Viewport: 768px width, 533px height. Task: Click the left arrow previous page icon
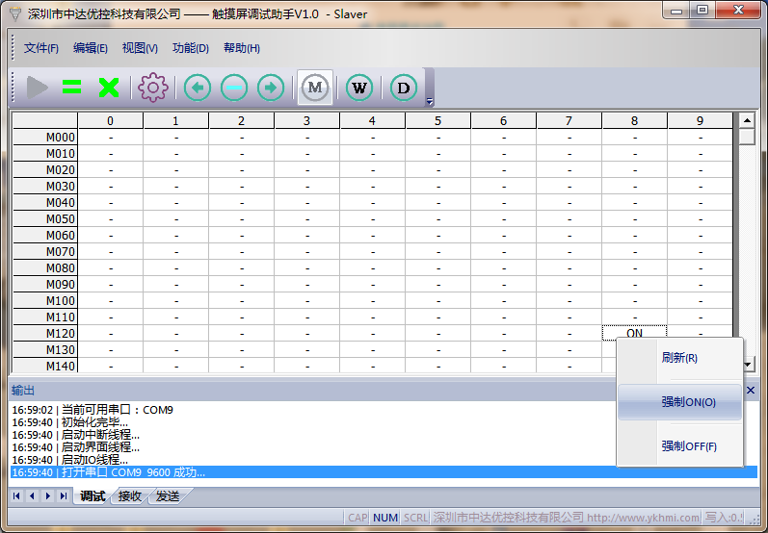[198, 89]
